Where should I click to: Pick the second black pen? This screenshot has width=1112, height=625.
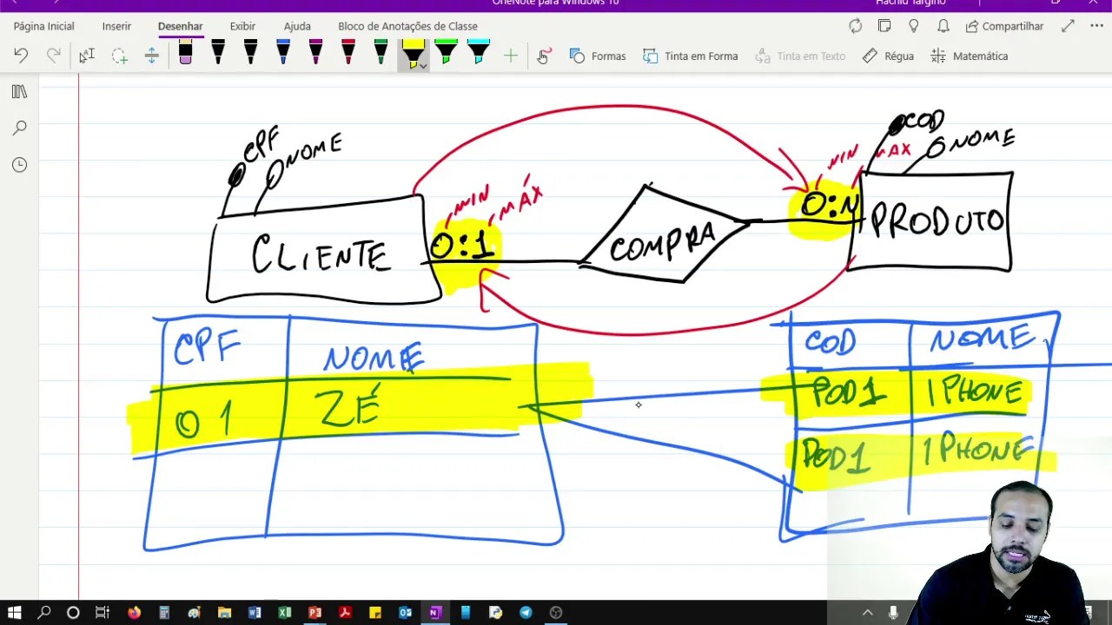250,54
